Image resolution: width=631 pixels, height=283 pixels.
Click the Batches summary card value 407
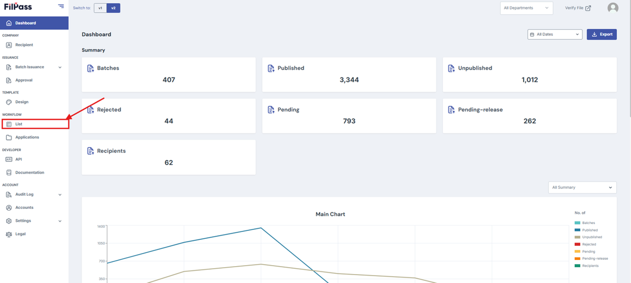169,80
